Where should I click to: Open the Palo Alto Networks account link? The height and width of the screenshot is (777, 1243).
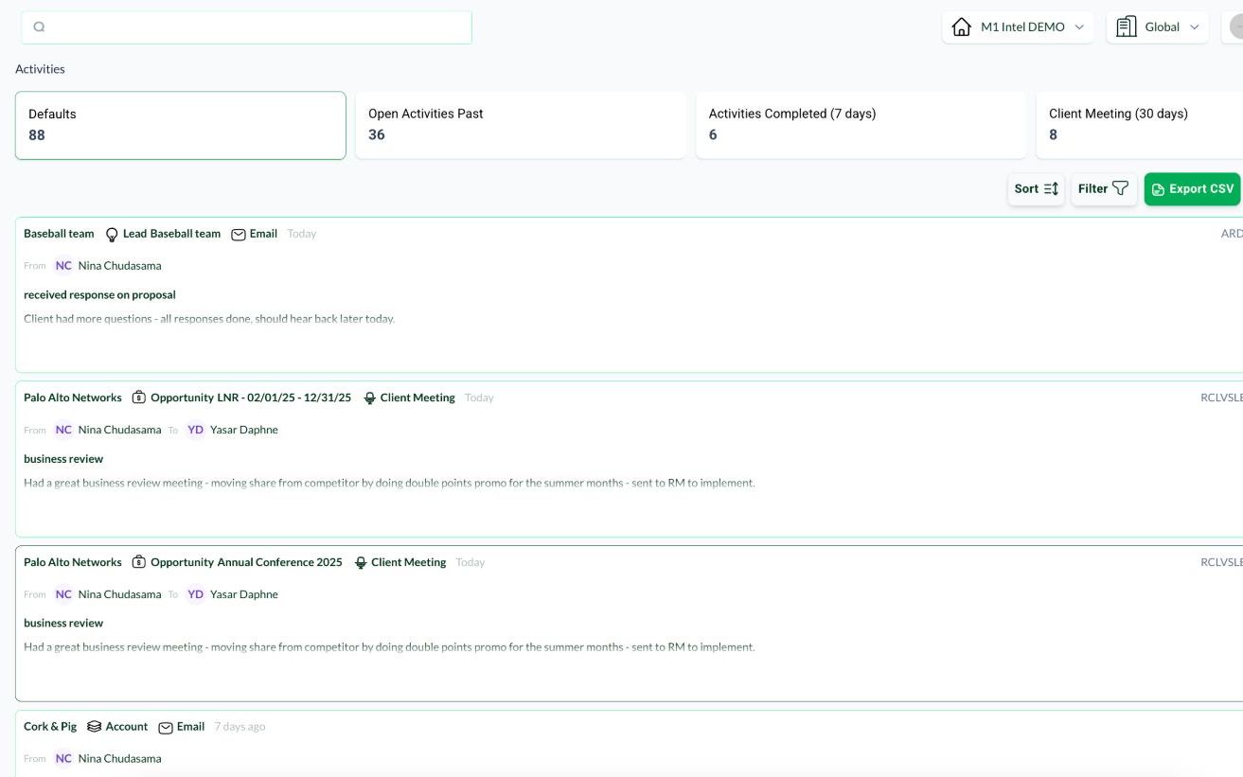click(x=73, y=398)
